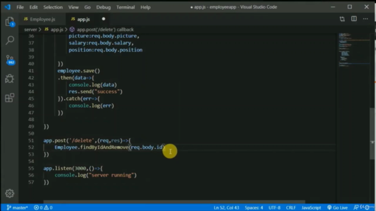Click picture:req.body.picture on line 36
This screenshot has width=376, height=211.
[104, 36]
